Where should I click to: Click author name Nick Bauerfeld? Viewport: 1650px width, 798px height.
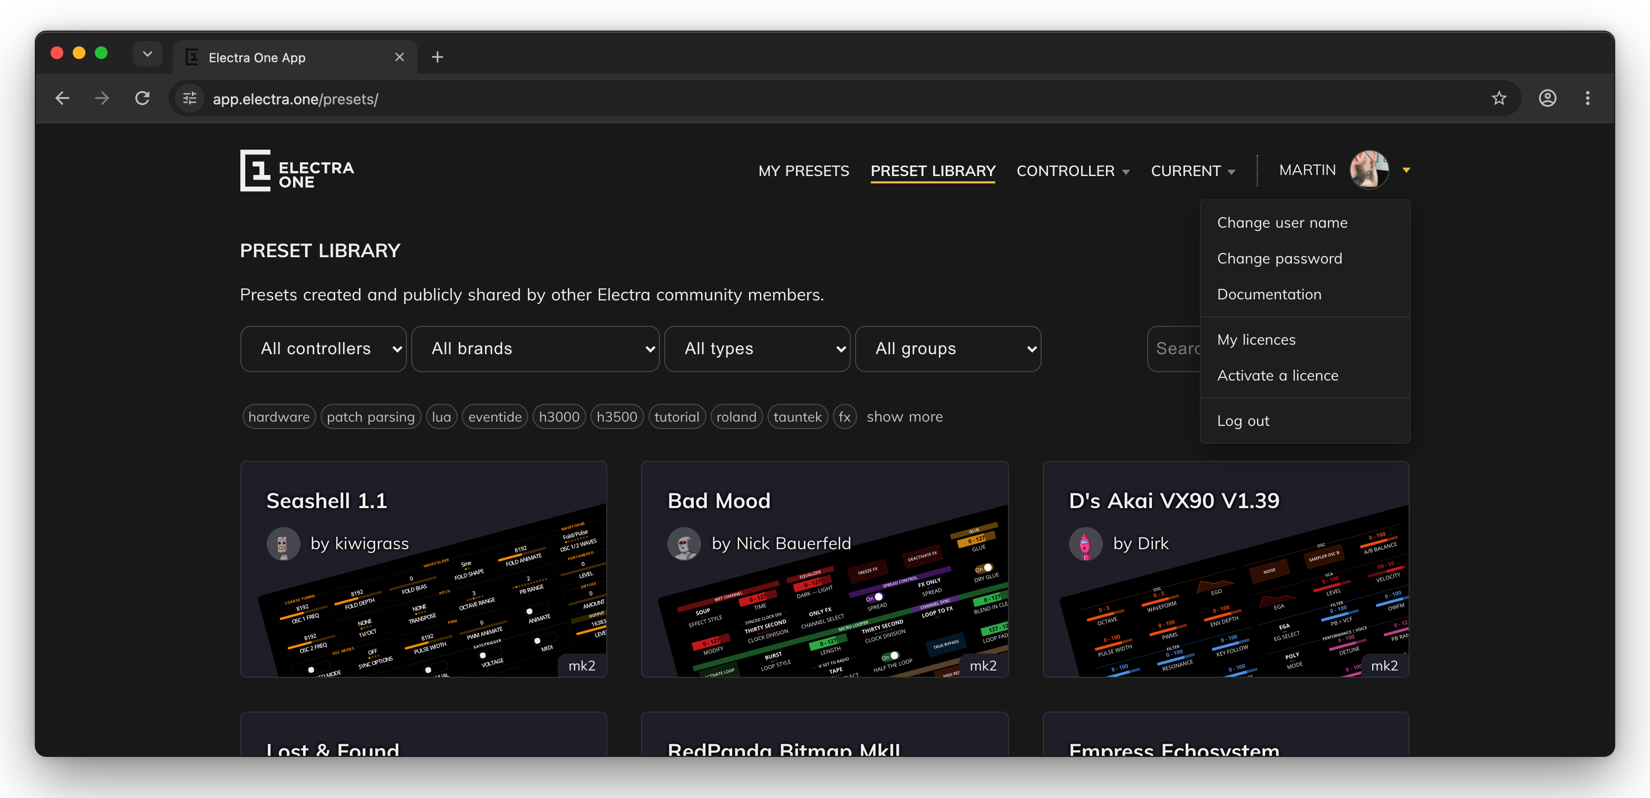click(x=793, y=544)
